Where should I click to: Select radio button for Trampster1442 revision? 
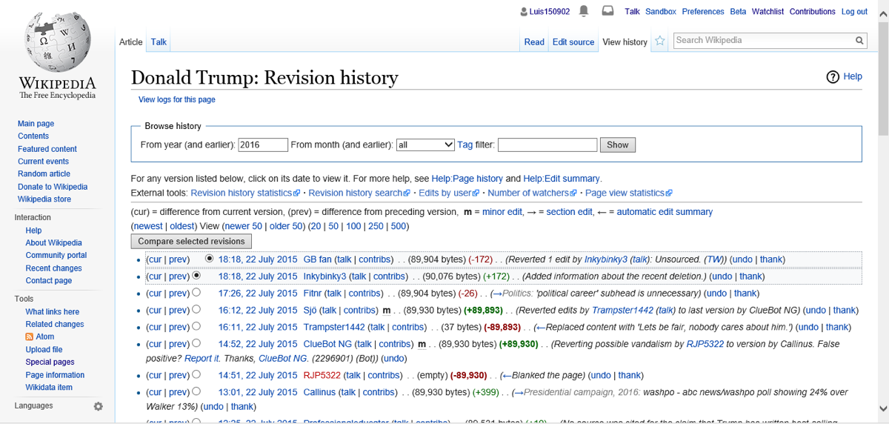tap(196, 325)
